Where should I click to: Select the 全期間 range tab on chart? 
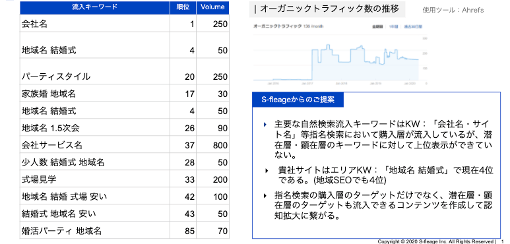pos(377,26)
